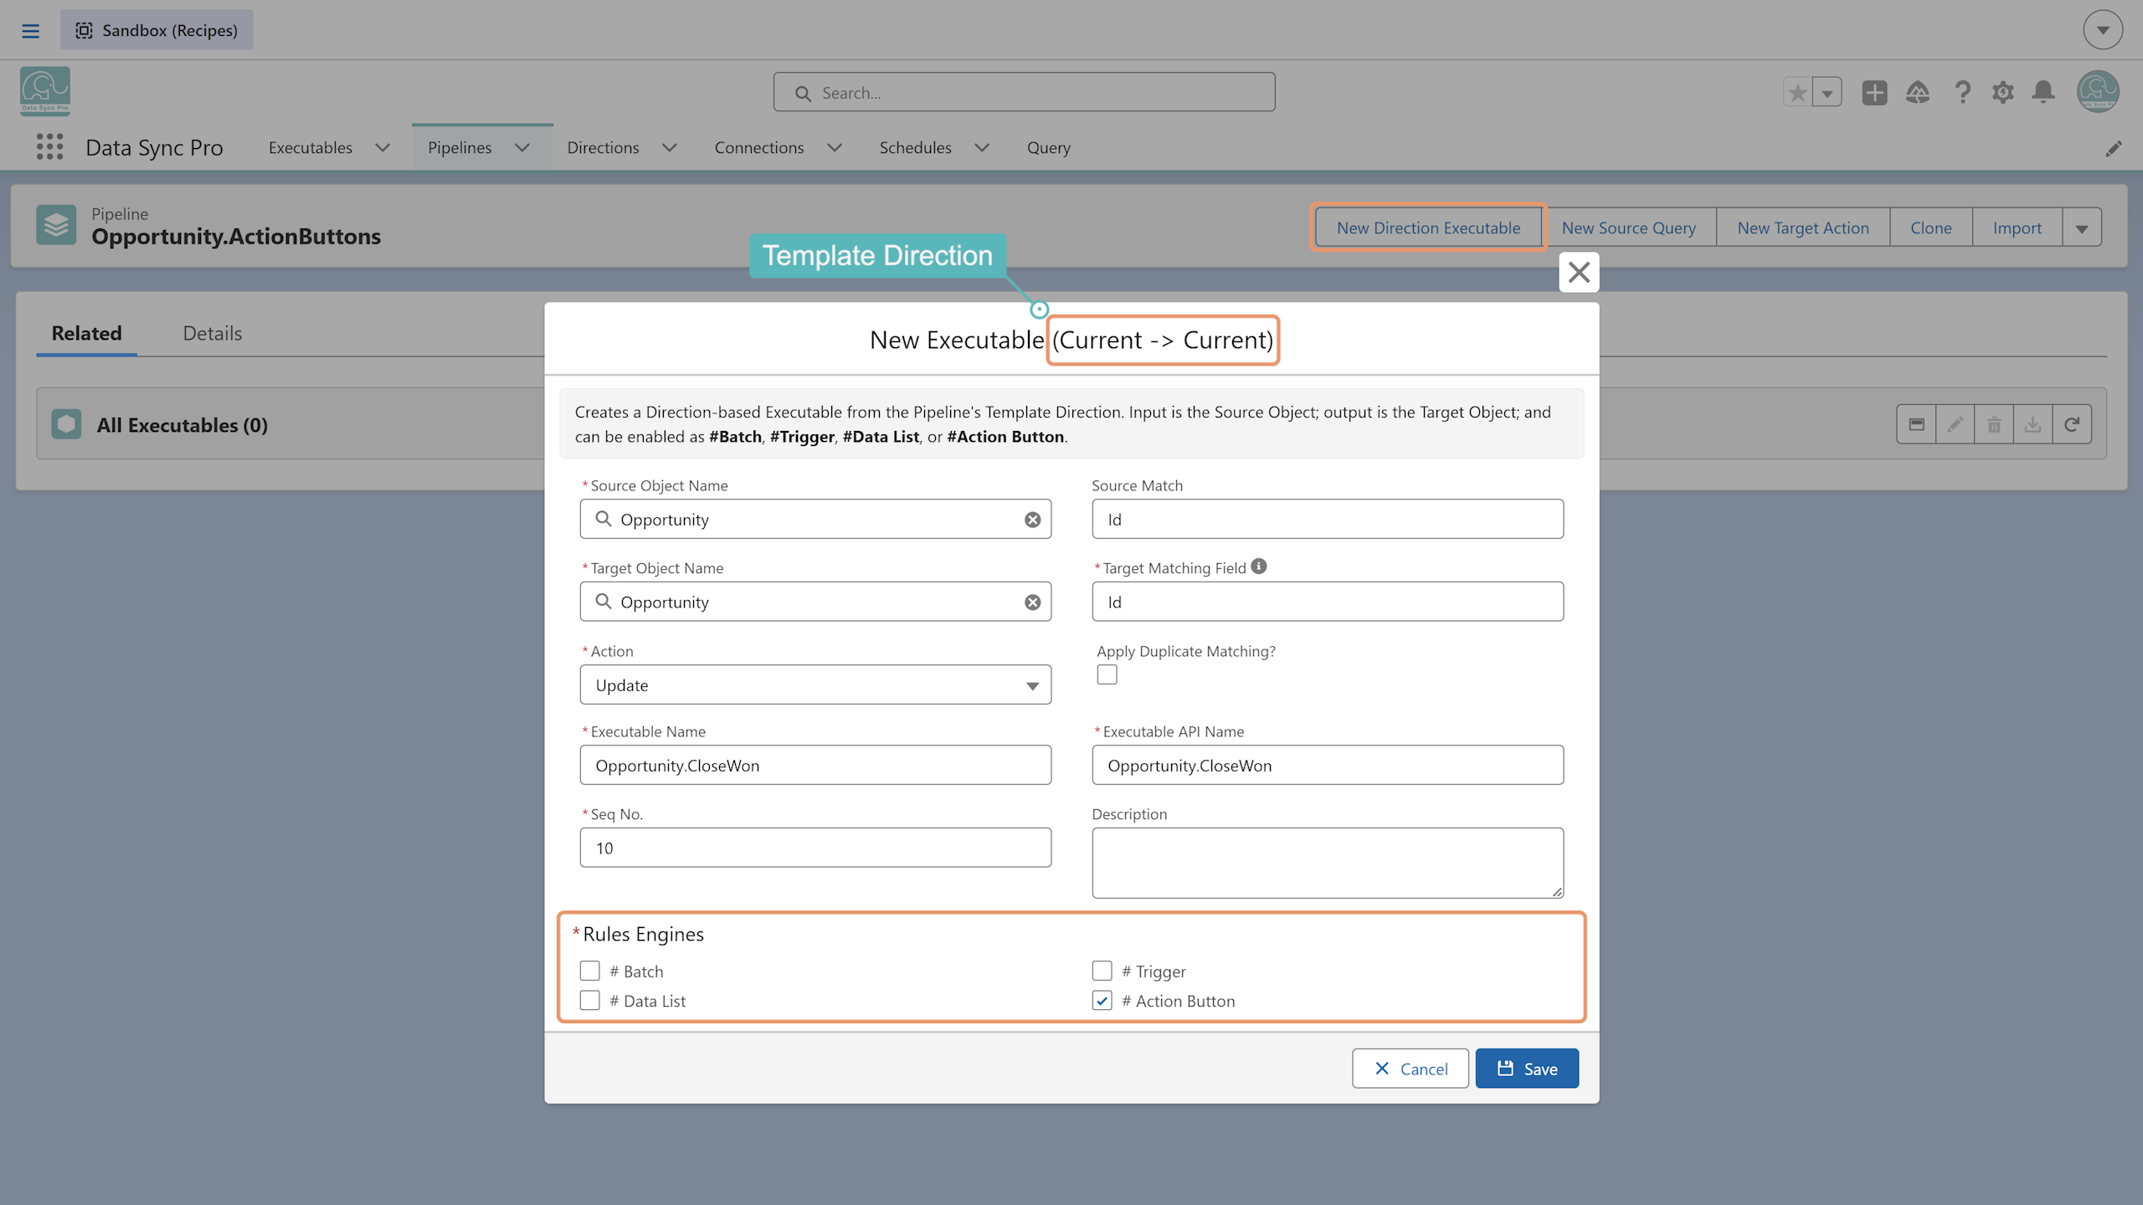Click New Source Query button

(x=1628, y=228)
